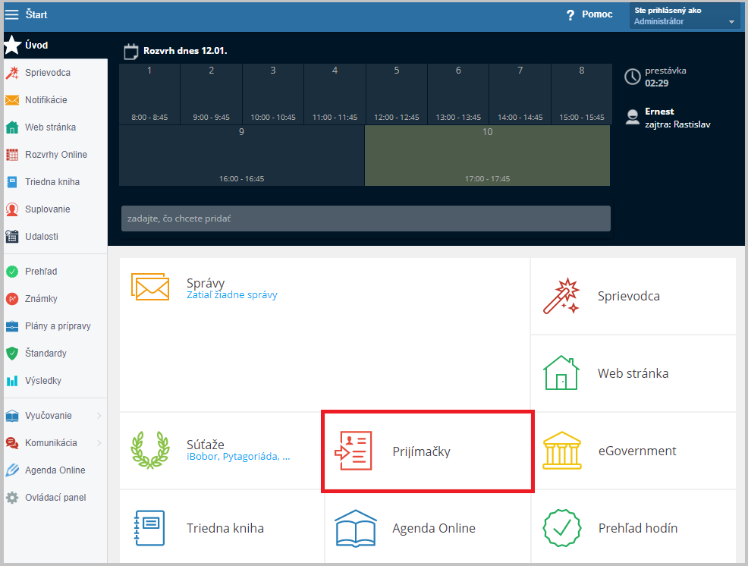Expand the Vyučovanie submenu arrow
Viewport: 748px width, 566px height.
[x=99, y=416]
